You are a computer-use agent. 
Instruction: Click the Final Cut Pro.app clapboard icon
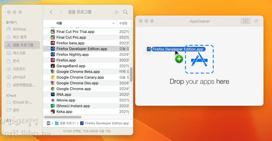53,37
